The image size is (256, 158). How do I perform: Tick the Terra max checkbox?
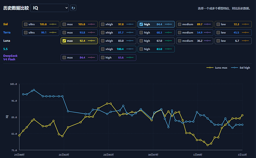coord(64,33)
